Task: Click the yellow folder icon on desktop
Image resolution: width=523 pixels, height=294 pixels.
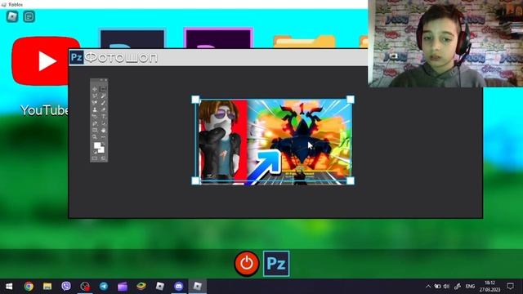Action: (304, 42)
